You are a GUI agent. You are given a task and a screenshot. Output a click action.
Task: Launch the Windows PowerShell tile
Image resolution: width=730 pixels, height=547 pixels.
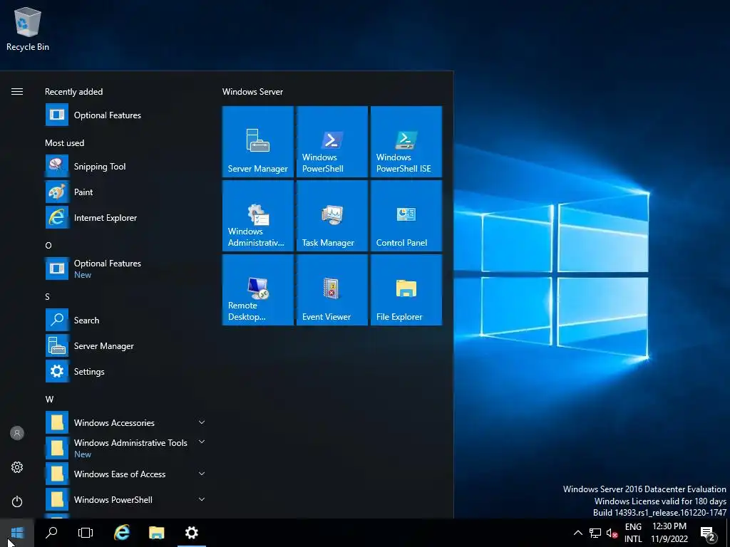coord(332,142)
